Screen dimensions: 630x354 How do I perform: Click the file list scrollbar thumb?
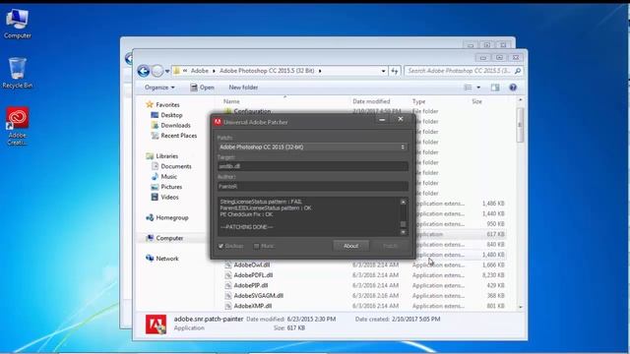tap(521, 125)
